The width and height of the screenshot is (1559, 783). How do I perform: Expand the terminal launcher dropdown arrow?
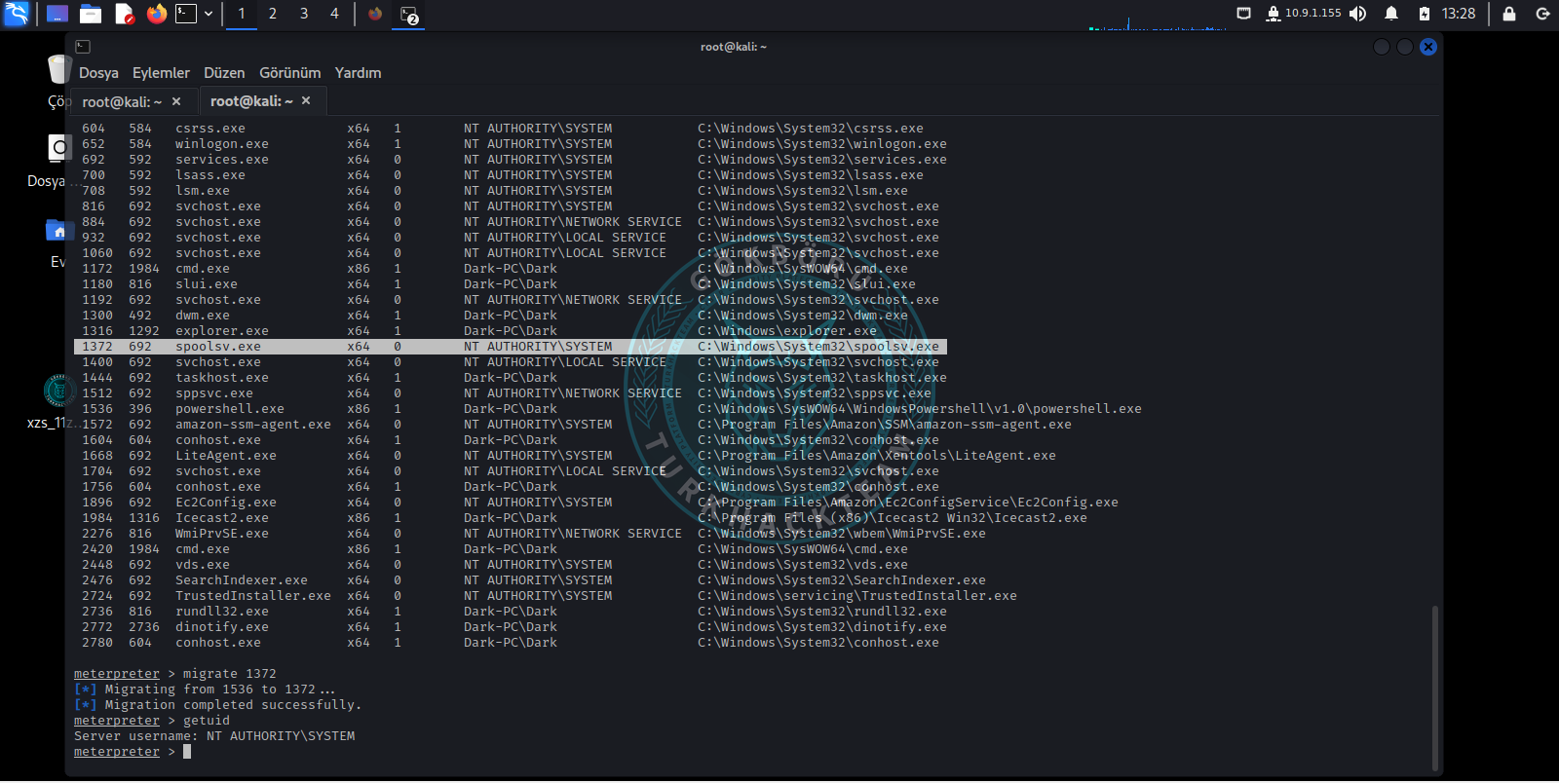coord(209,14)
